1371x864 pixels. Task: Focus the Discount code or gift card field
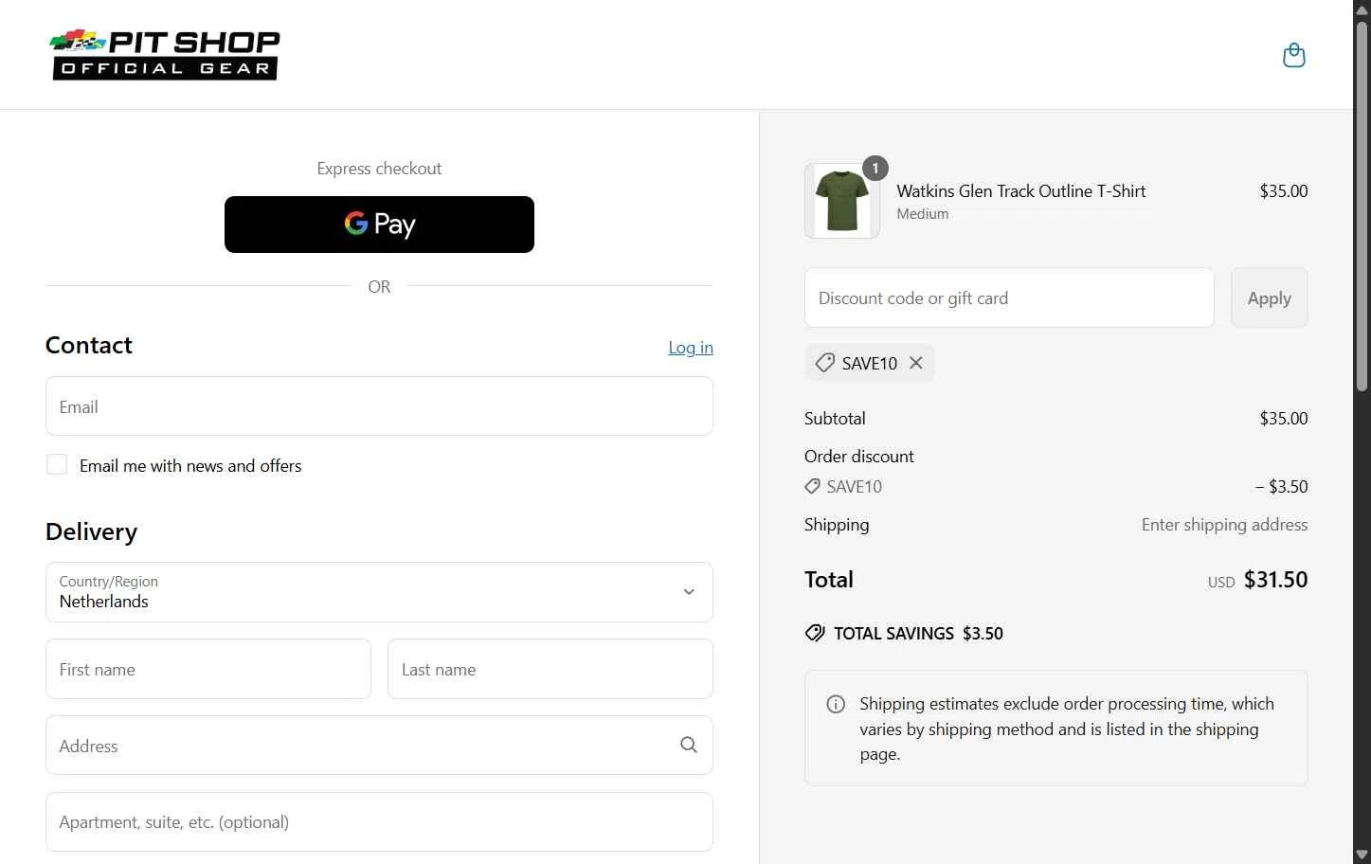(x=1009, y=297)
